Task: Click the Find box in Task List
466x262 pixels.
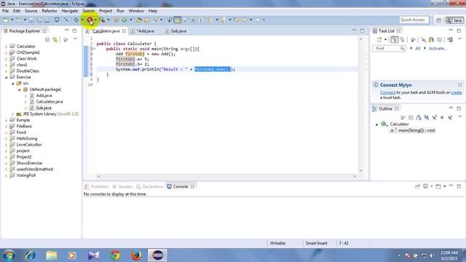Action: [389, 48]
